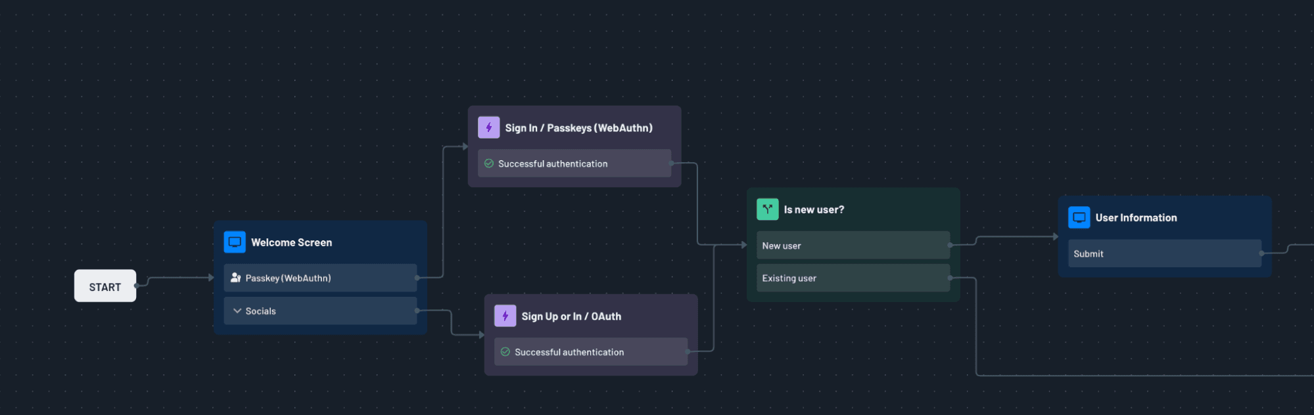Click the lightning icon on Sign In / Passkeys
Viewport: 1314px width, 415px height.
coord(488,127)
